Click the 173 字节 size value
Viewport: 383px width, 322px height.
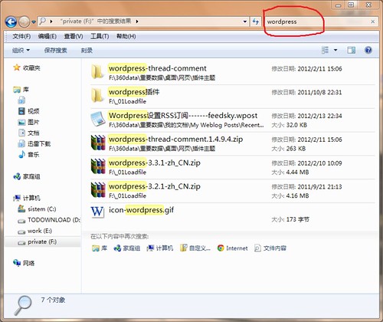click(x=298, y=219)
